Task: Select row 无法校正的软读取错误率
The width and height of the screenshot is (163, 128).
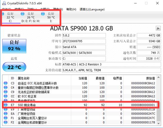Action: 80,92
